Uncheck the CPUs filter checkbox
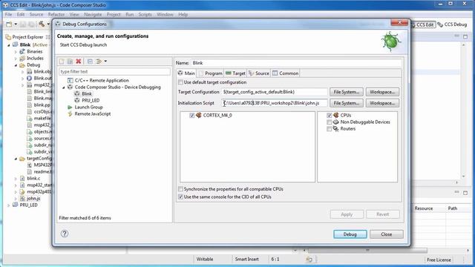This screenshot has width=475, height=267. point(329,116)
